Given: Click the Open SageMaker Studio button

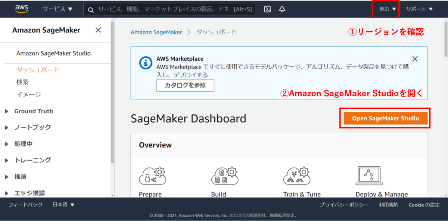Looking at the screenshot, I should 385,118.
